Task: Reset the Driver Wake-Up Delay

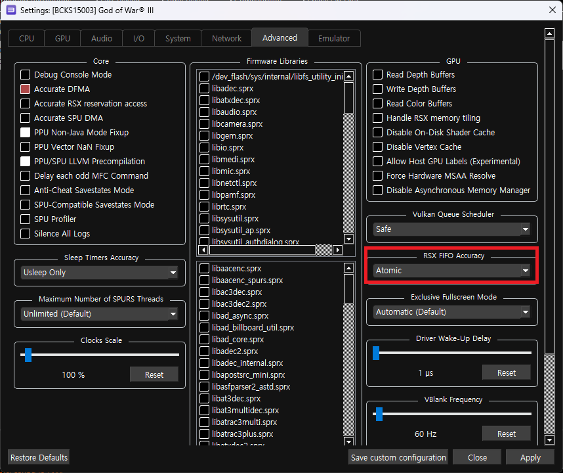Action: pos(507,372)
